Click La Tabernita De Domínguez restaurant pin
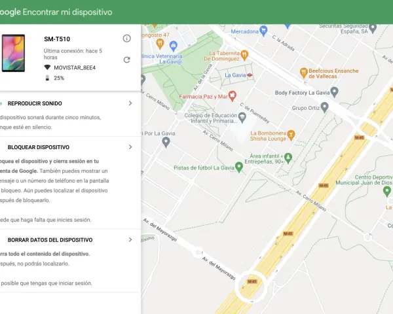Viewport: 393px width, 314px height. pyautogui.click(x=244, y=55)
